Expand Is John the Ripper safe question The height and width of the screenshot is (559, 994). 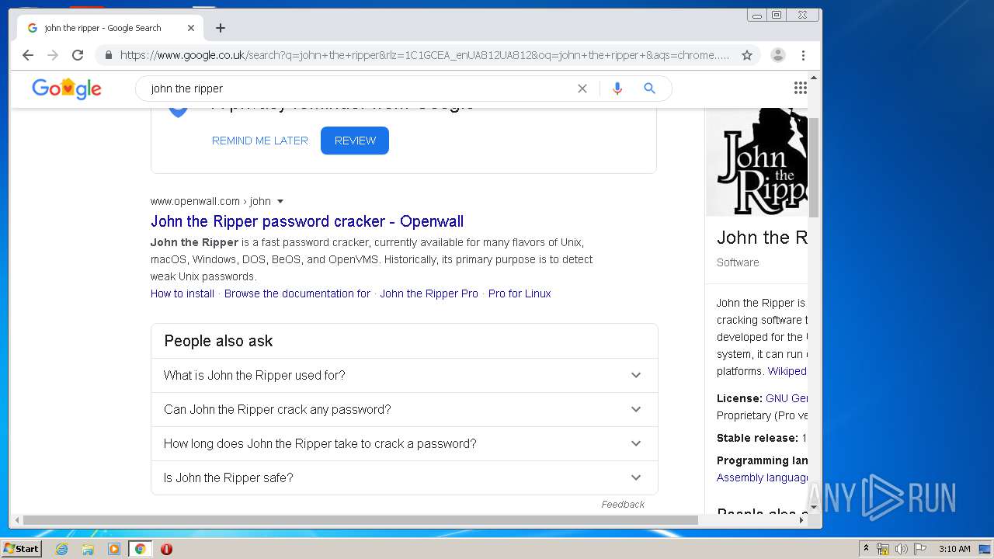click(x=404, y=477)
